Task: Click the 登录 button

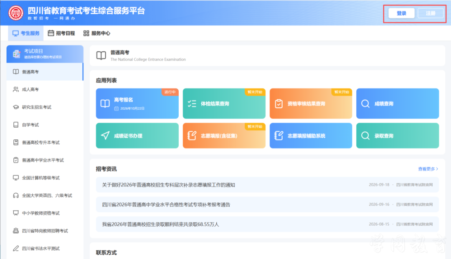Action: coord(401,13)
